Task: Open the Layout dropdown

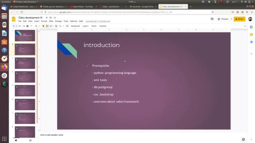Action: [x=86, y=26]
